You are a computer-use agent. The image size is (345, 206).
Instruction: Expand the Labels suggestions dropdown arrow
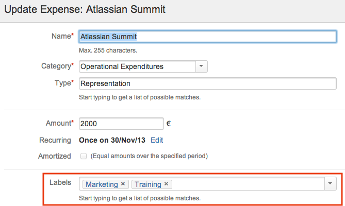tap(330, 184)
